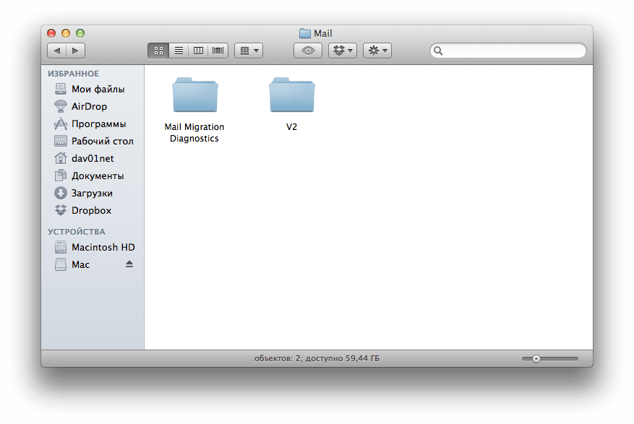Open Dropbox in the sidebar

point(93,210)
